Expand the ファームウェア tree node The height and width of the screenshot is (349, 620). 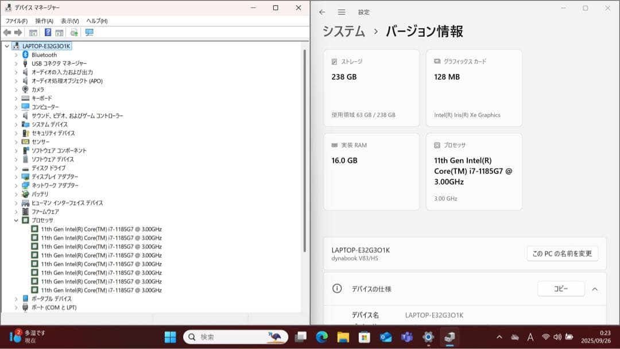point(16,211)
